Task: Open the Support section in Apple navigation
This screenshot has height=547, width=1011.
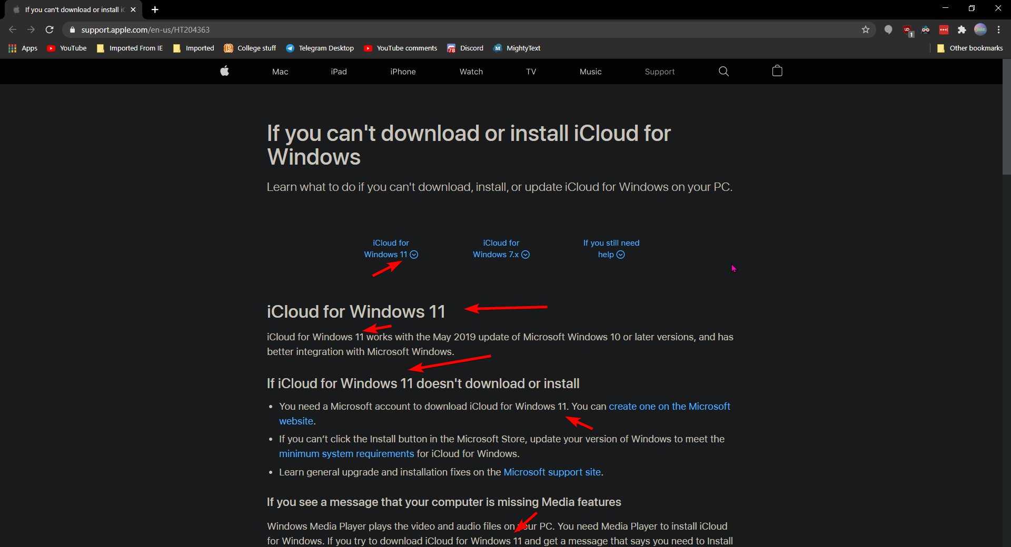Action: tap(659, 72)
